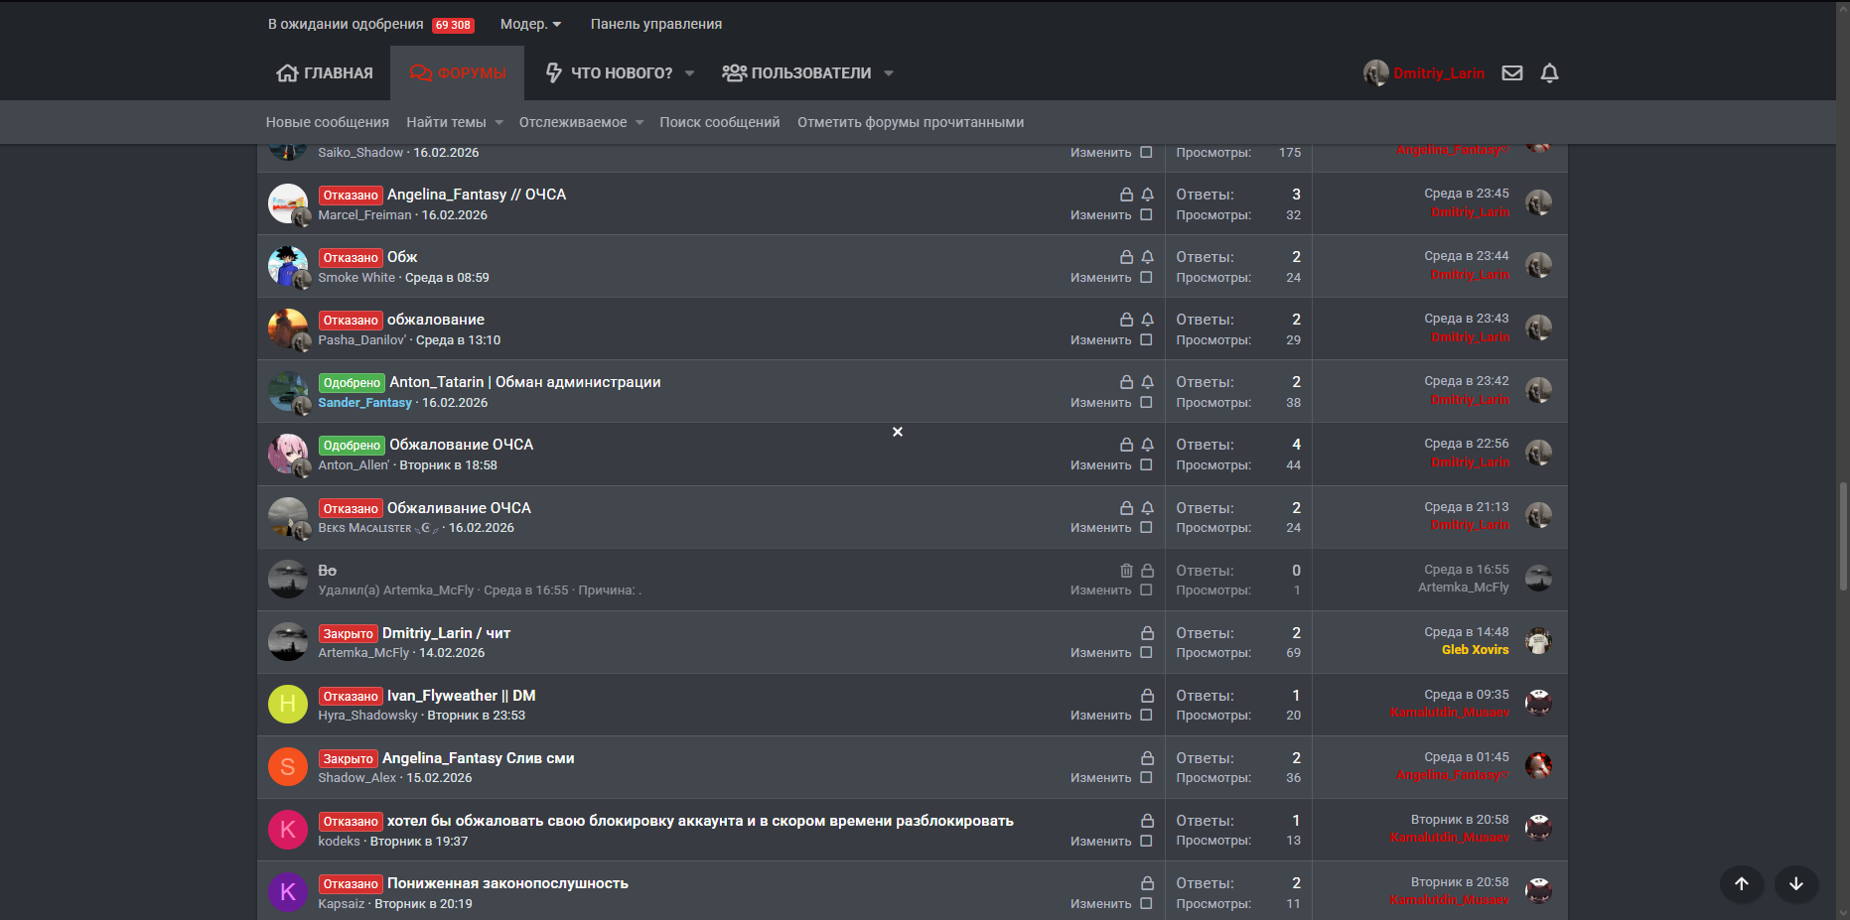Click the scroll-to-top arrow button
Image resolution: width=1850 pixels, height=920 pixels.
1742,884
